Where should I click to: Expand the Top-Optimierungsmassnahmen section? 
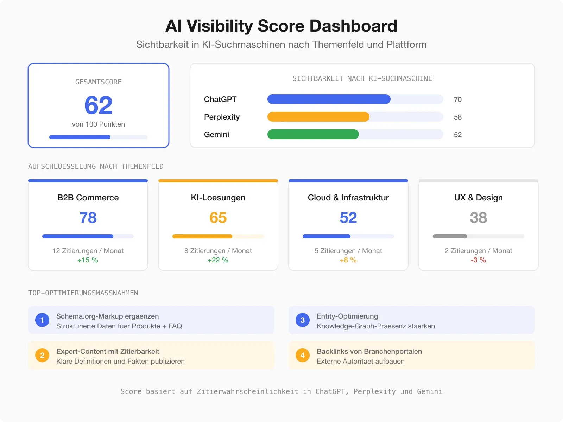(x=83, y=293)
